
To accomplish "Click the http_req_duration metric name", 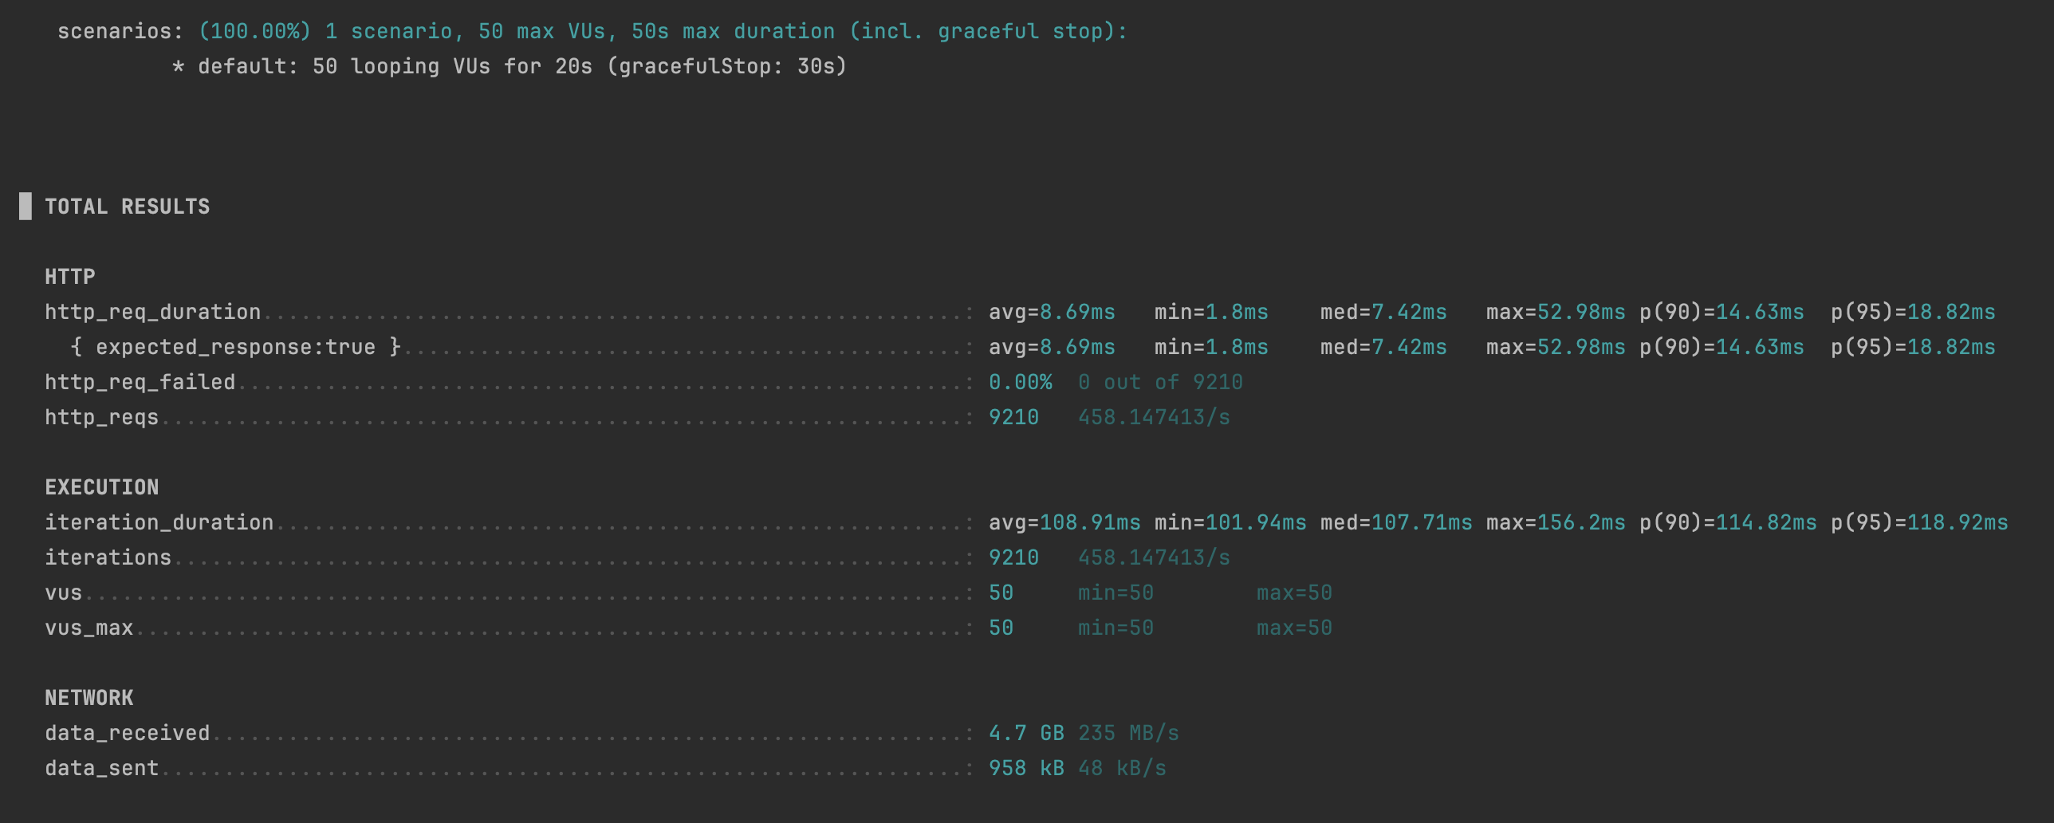I will (153, 312).
